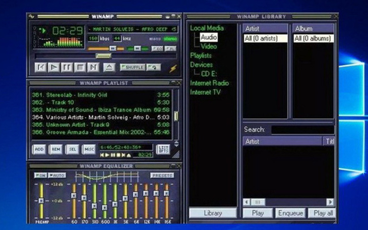This screenshot has height=230, width=368.
Task: Click the MISC button in playlist window
Action: tap(89, 149)
